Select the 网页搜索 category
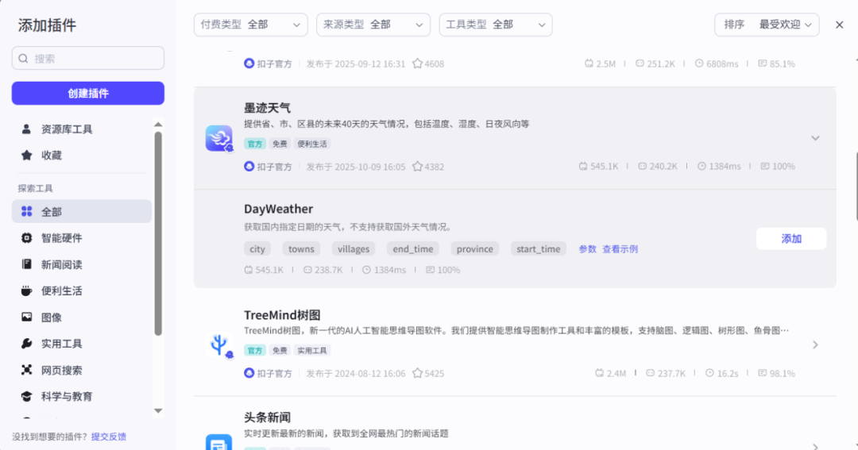 coord(82,370)
